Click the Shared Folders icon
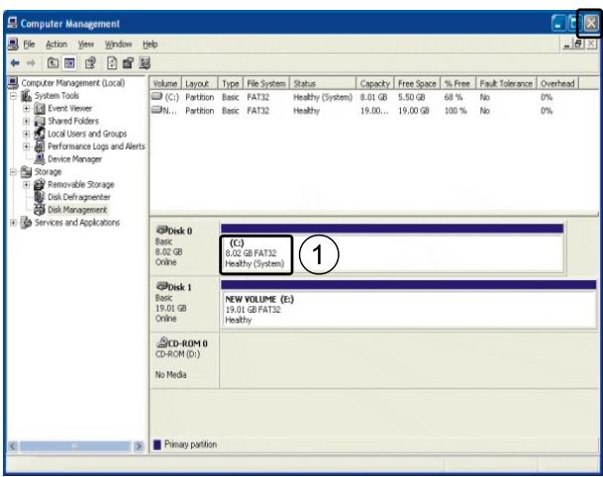This screenshot has height=477, width=603. point(40,121)
